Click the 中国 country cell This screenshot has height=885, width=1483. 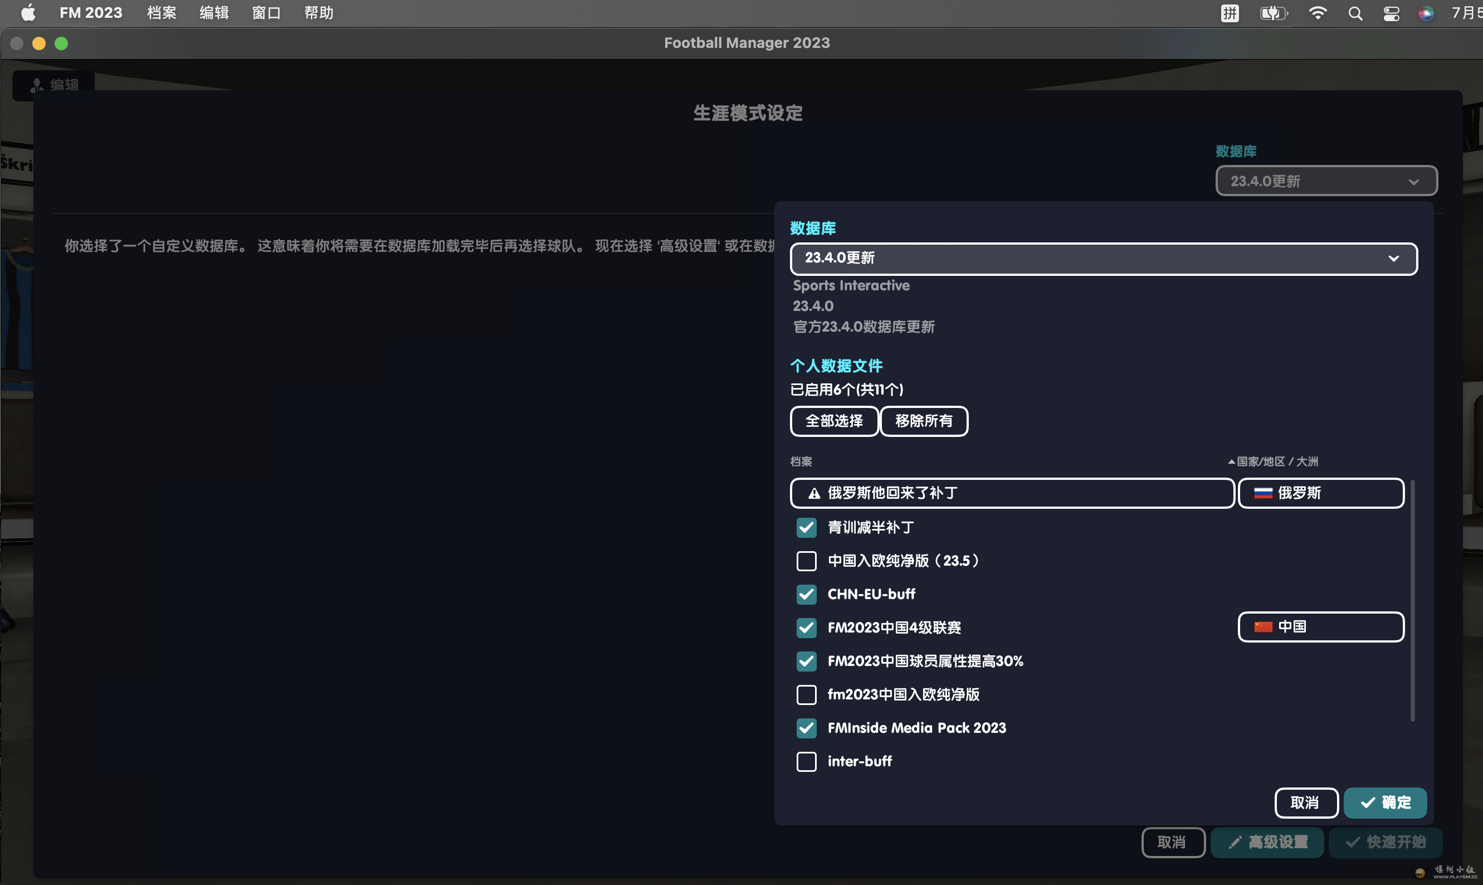1321,627
